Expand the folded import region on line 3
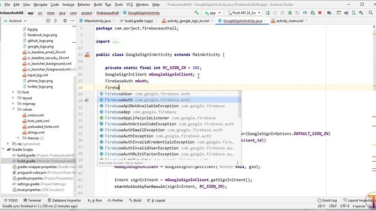376x211 pixels. pyautogui.click(x=115, y=42)
